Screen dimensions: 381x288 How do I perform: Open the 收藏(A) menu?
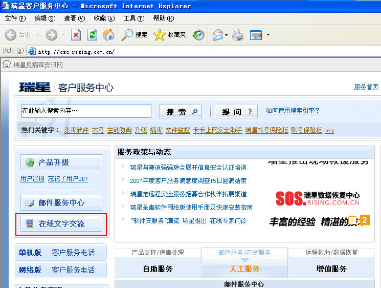tap(104, 18)
